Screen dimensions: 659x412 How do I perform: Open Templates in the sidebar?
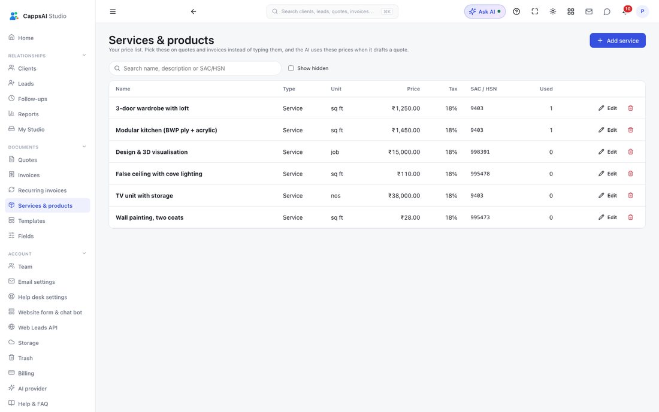pyautogui.click(x=47, y=221)
